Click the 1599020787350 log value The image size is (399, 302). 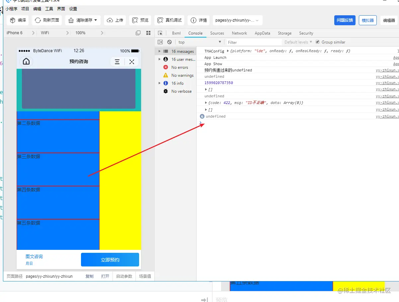[219, 83]
